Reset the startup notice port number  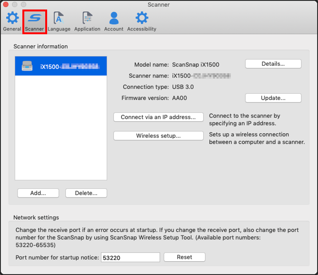point(185,257)
